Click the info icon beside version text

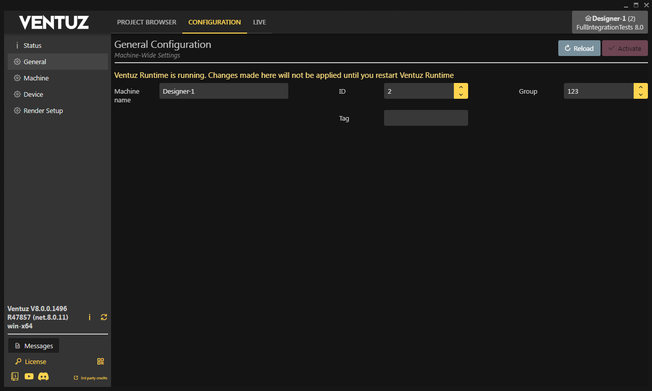pyautogui.click(x=90, y=317)
